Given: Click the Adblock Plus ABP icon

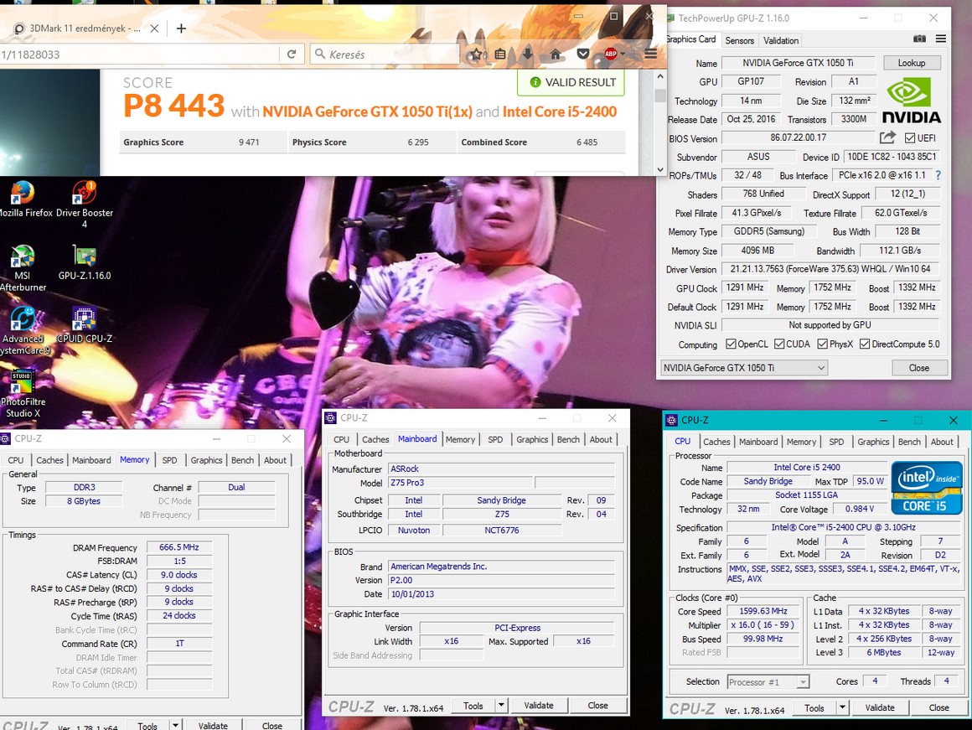Looking at the screenshot, I should coord(611,54).
